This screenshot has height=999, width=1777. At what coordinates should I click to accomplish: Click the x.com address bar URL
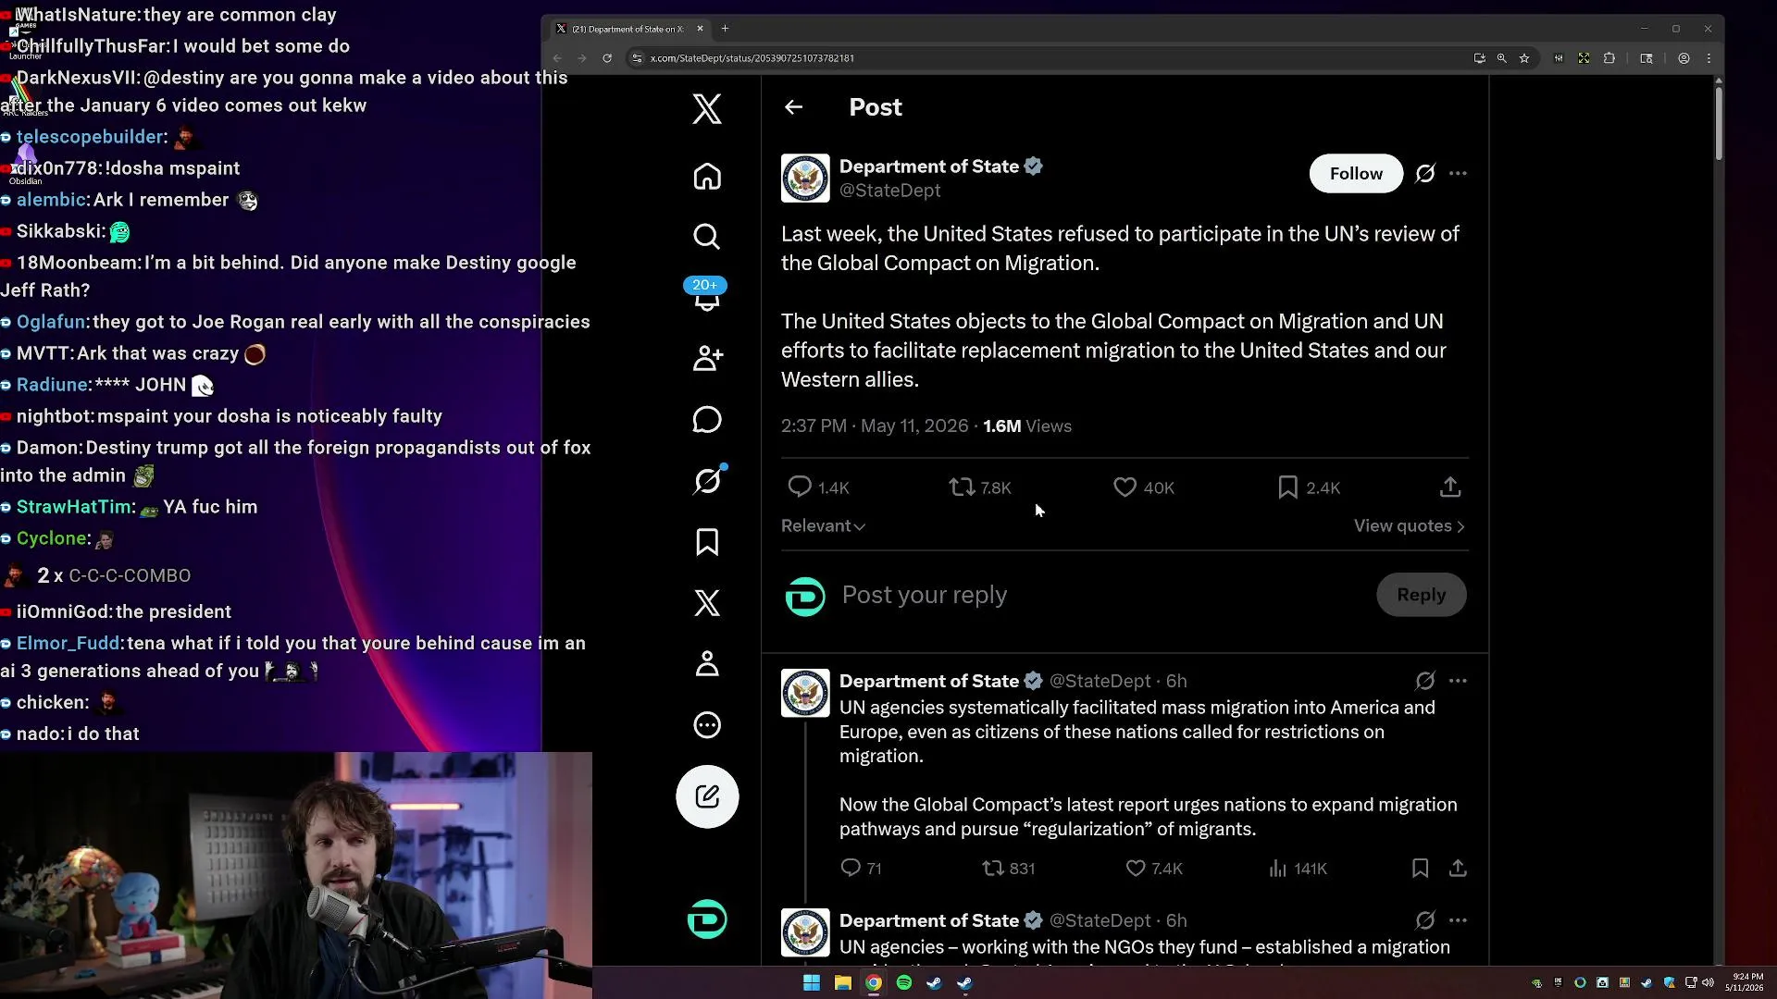[x=752, y=58]
